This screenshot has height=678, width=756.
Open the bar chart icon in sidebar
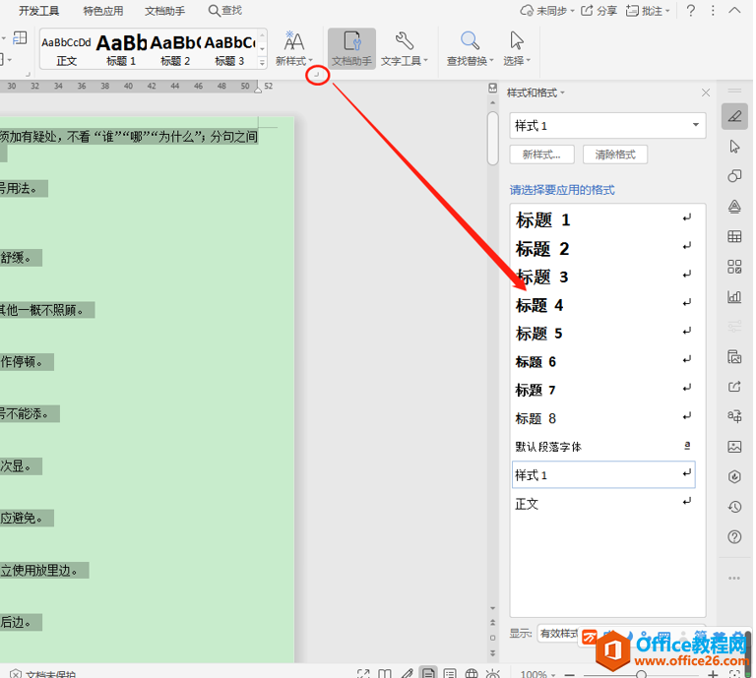734,296
